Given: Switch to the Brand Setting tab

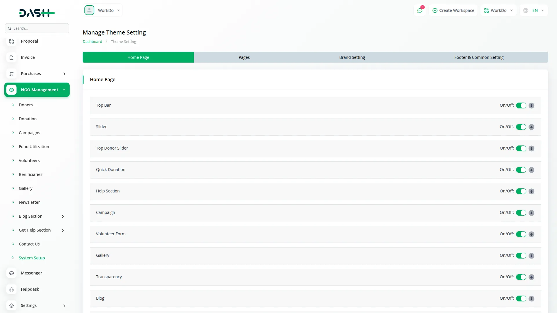Looking at the screenshot, I should [x=352, y=57].
